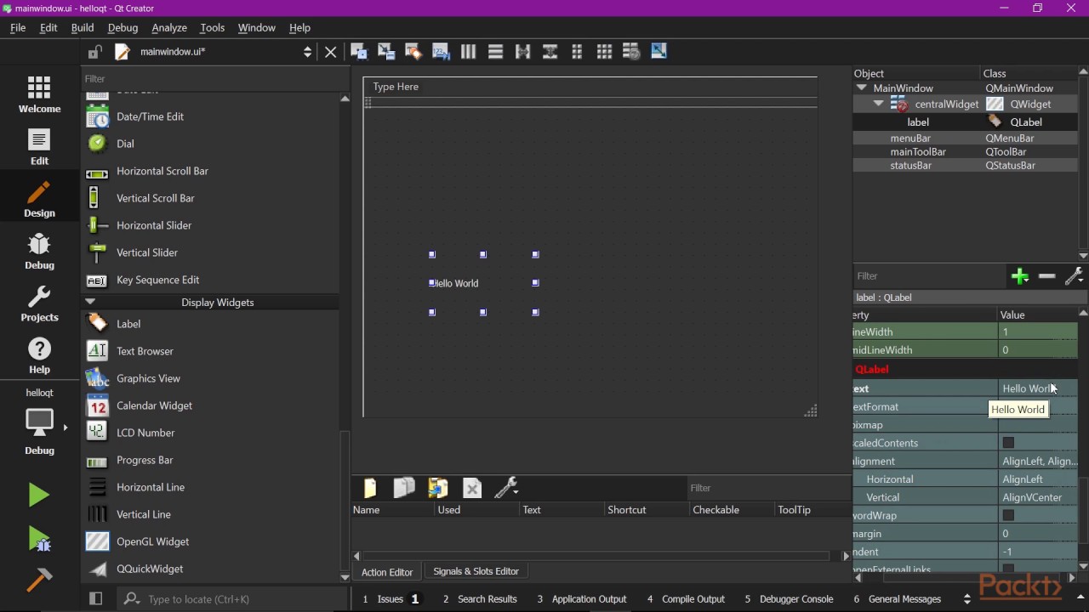Click Copy icon in Action Editor
1089x612 pixels.
click(x=404, y=488)
